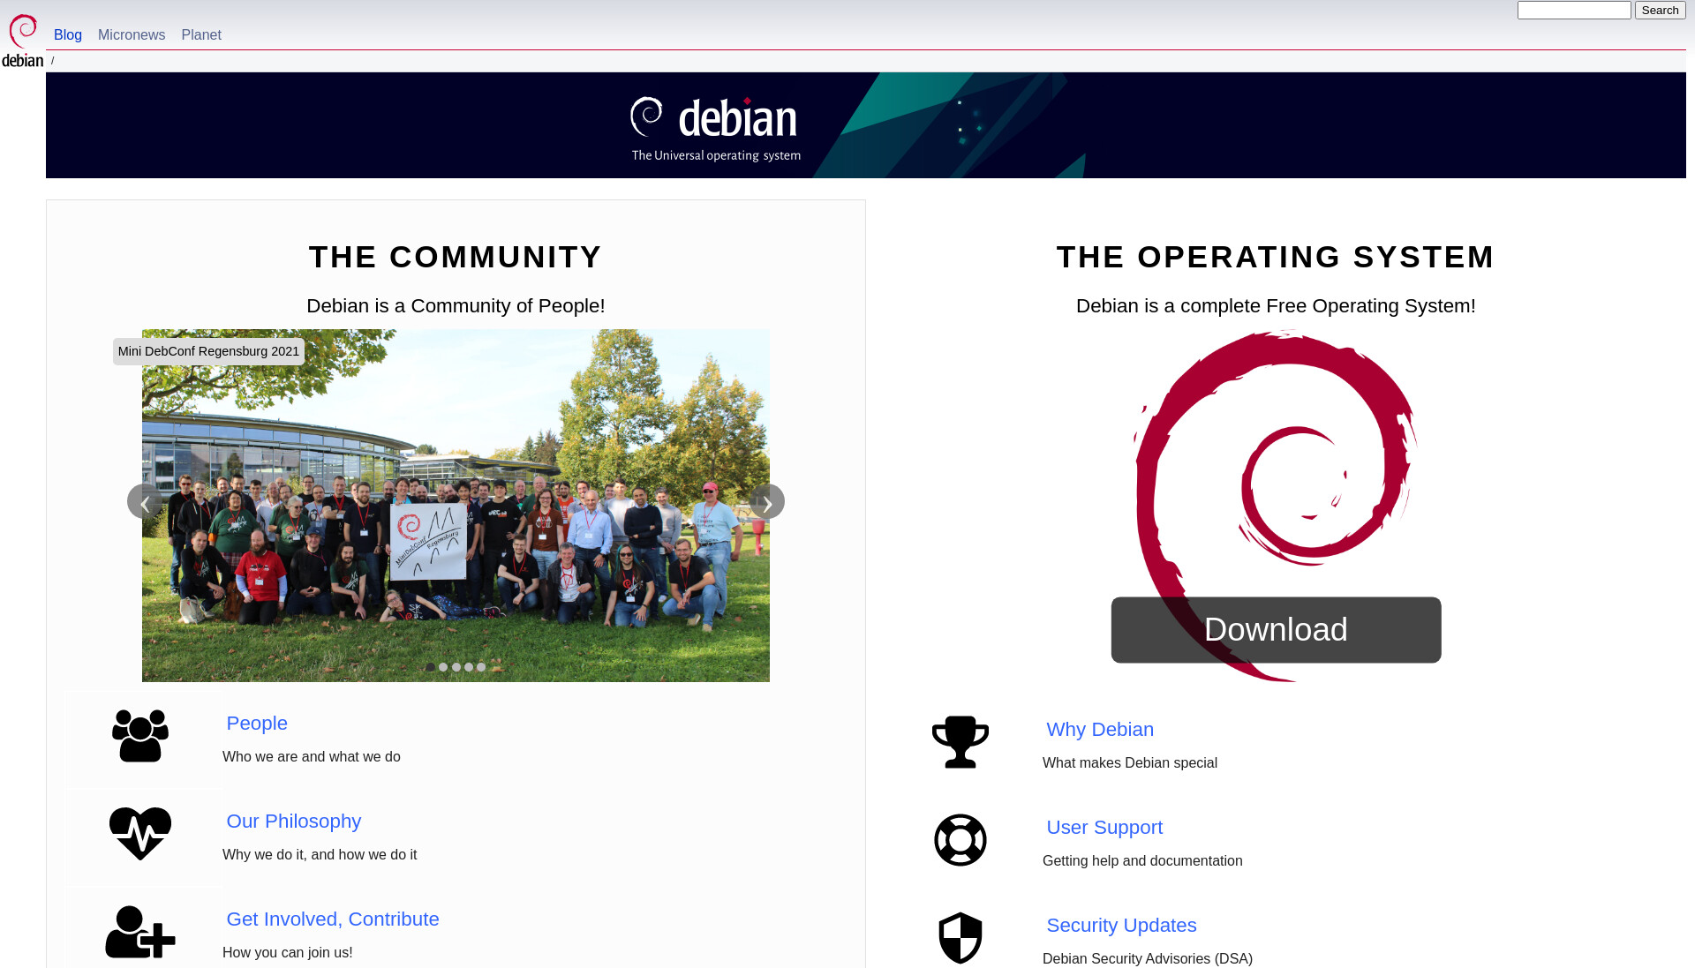
Task: Click the 'Mini DebConf Regensburg 2021' caption
Action: pyautogui.click(x=208, y=351)
